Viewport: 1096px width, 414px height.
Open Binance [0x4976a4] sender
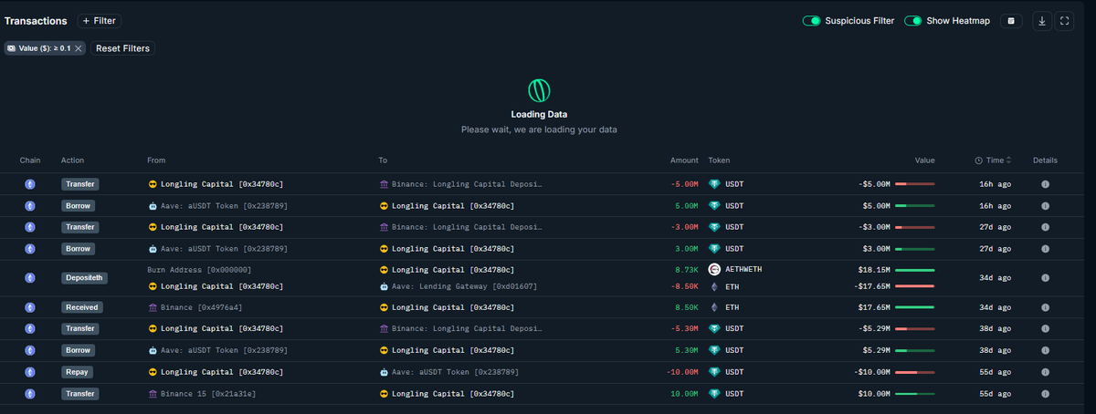point(201,307)
